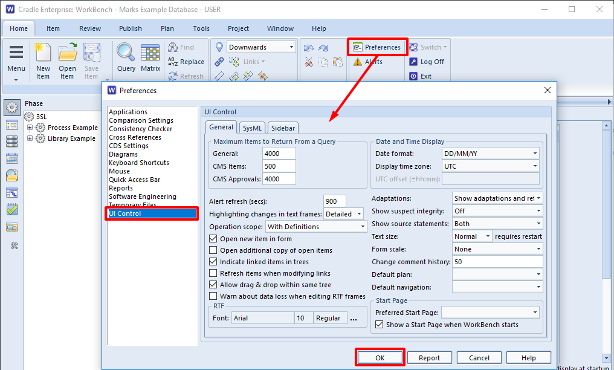Select Diagrams in the preferences list
614x370 pixels.
pos(123,154)
